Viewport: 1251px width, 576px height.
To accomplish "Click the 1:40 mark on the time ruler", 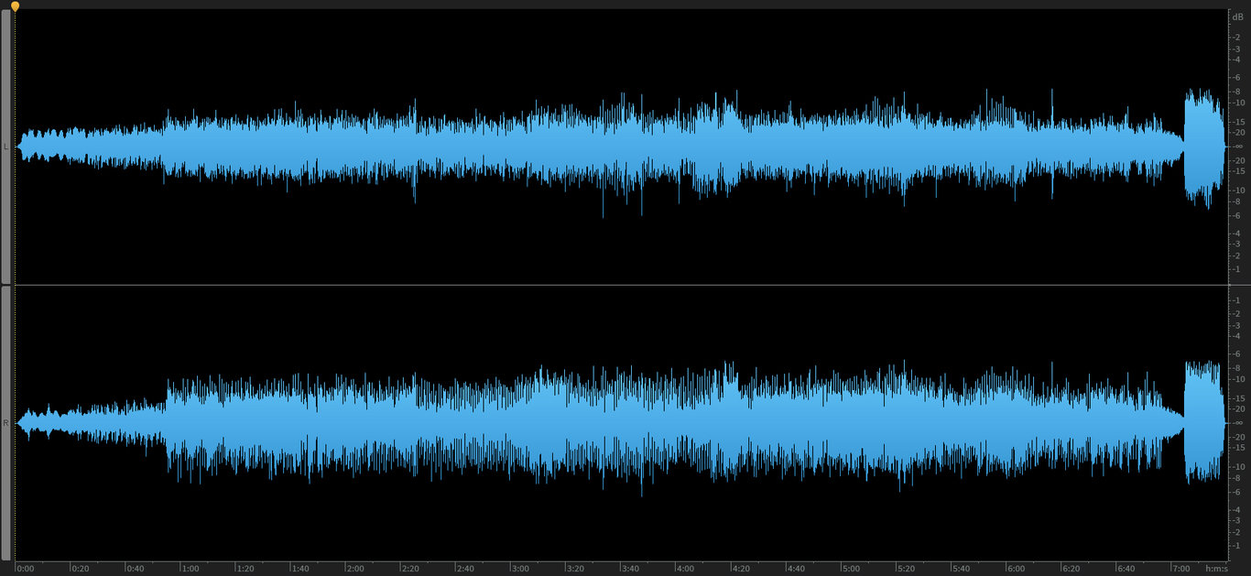I will tap(300, 569).
